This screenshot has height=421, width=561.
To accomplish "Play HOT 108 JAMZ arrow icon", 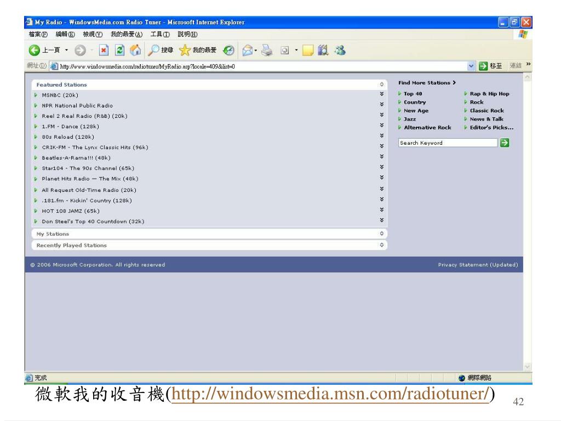I will (36, 211).
